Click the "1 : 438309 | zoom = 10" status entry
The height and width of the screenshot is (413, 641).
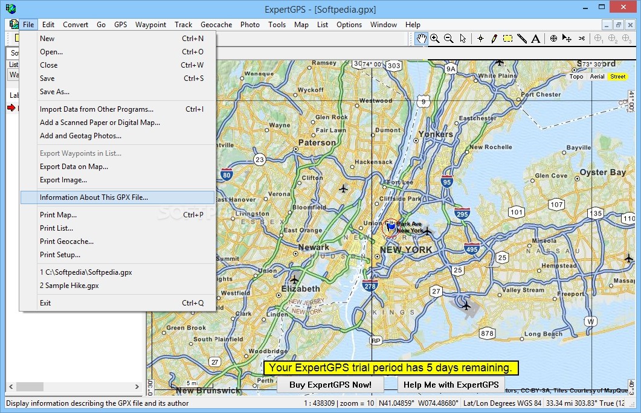point(339,403)
